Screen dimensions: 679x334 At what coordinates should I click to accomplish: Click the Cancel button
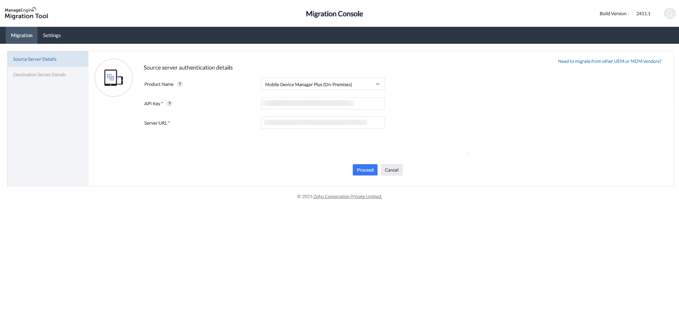point(392,170)
